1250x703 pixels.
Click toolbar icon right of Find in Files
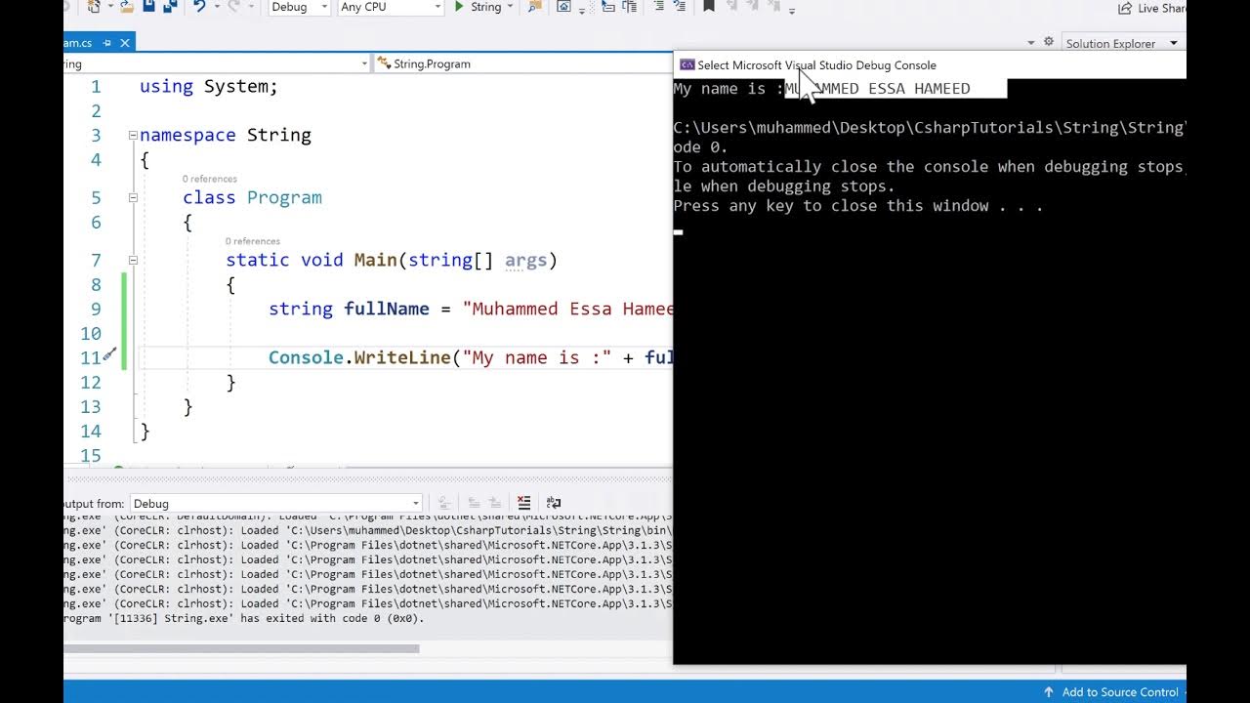tap(564, 7)
